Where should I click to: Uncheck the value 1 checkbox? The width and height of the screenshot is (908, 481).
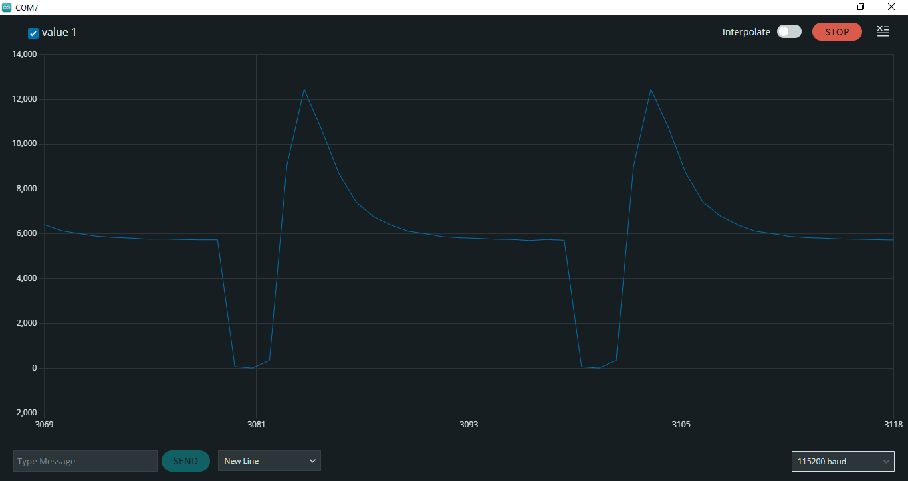33,33
